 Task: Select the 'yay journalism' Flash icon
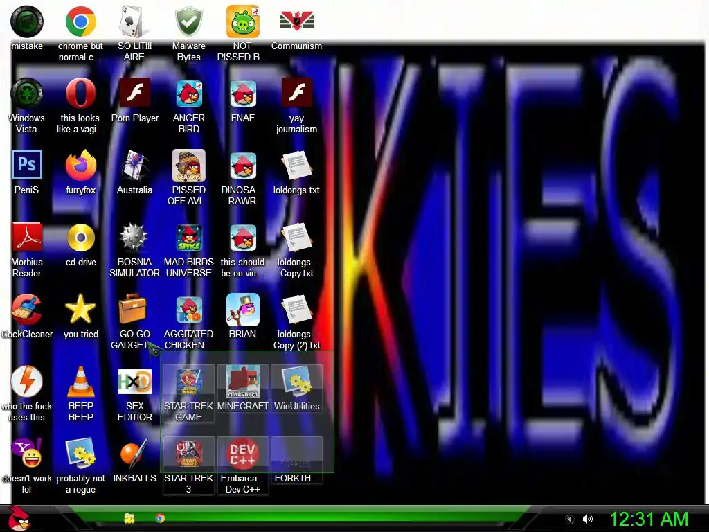click(x=296, y=93)
